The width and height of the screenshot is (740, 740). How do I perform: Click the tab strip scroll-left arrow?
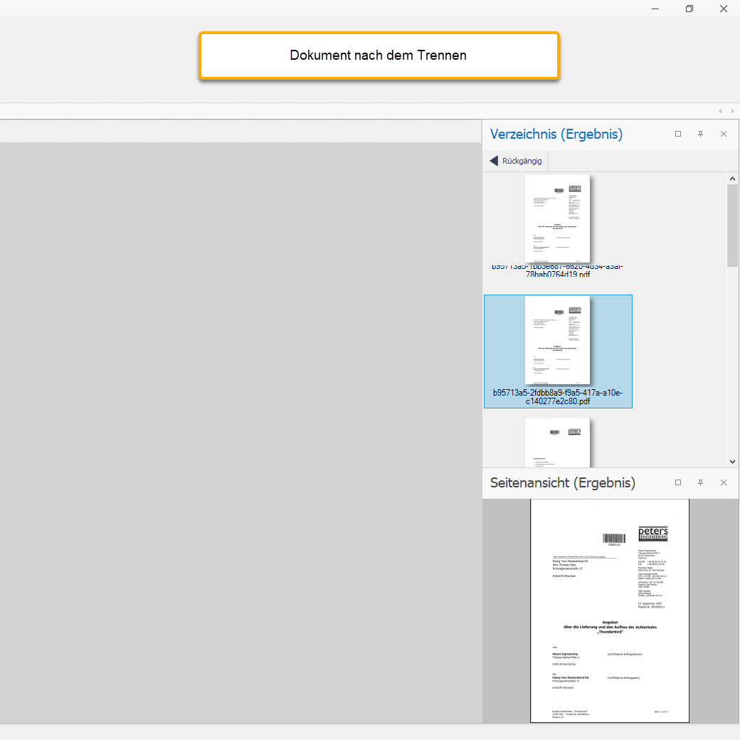[720, 111]
